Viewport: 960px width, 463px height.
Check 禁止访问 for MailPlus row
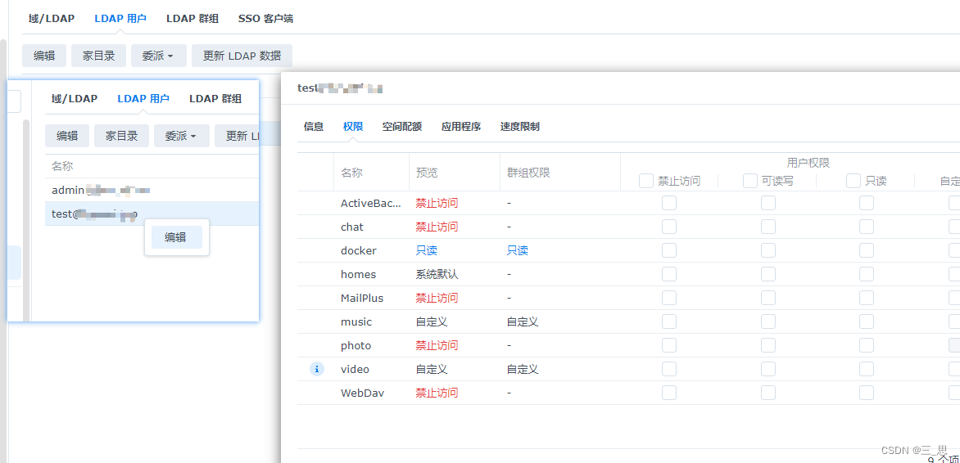[669, 298]
